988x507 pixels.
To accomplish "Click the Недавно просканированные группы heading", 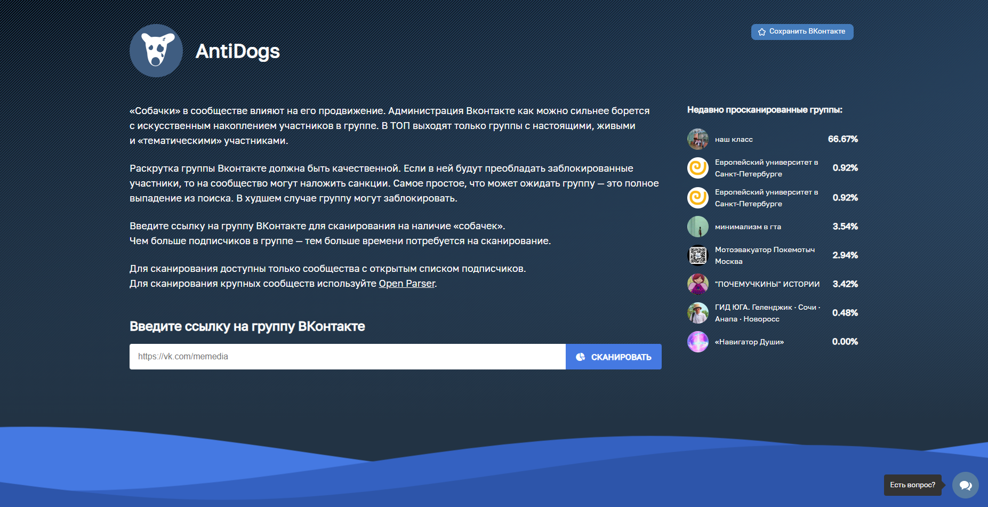I will (x=765, y=110).
